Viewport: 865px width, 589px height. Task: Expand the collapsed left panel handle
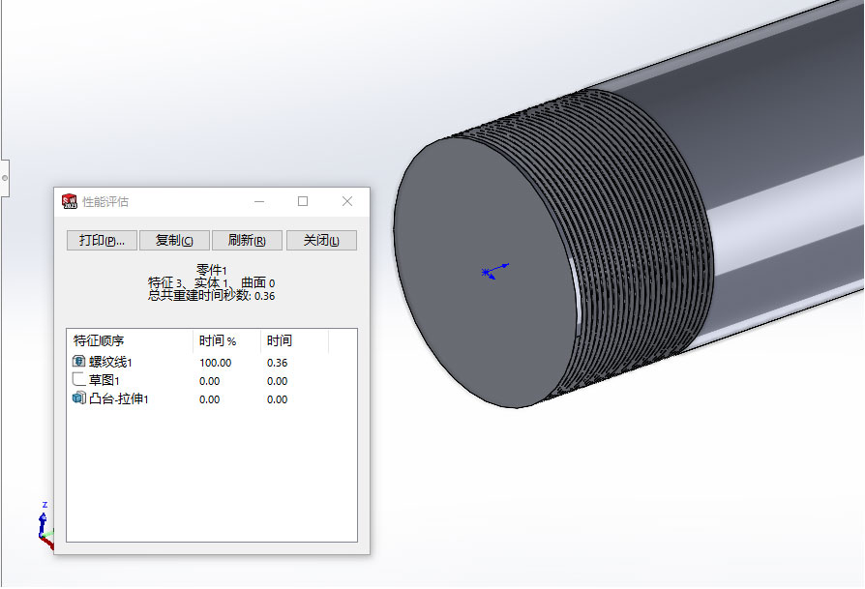[4, 178]
